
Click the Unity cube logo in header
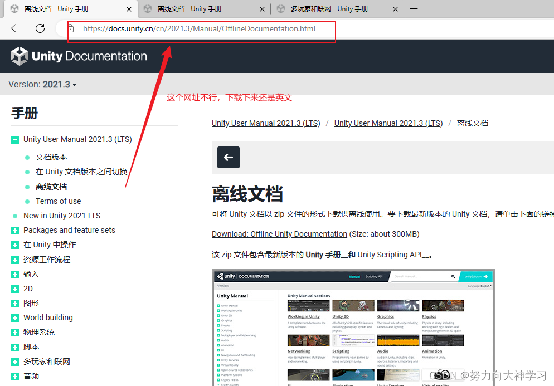(19, 56)
